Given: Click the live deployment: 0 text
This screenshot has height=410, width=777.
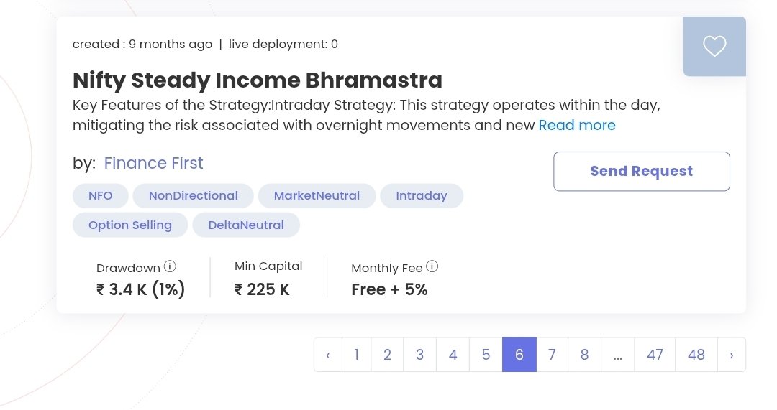Looking at the screenshot, I should pos(283,44).
